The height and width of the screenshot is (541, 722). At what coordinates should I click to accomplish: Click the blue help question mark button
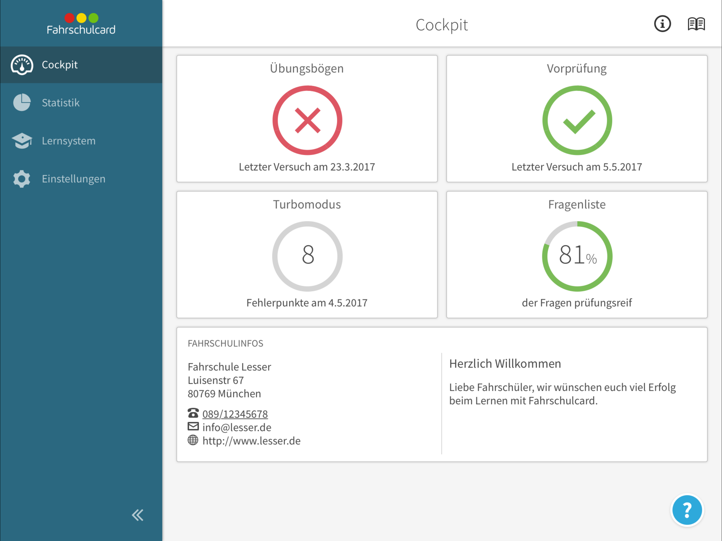point(687,510)
